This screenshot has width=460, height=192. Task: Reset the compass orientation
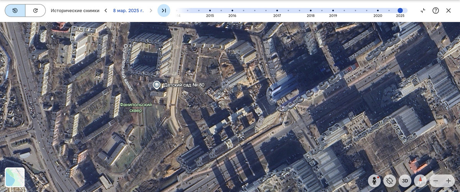coord(421,181)
